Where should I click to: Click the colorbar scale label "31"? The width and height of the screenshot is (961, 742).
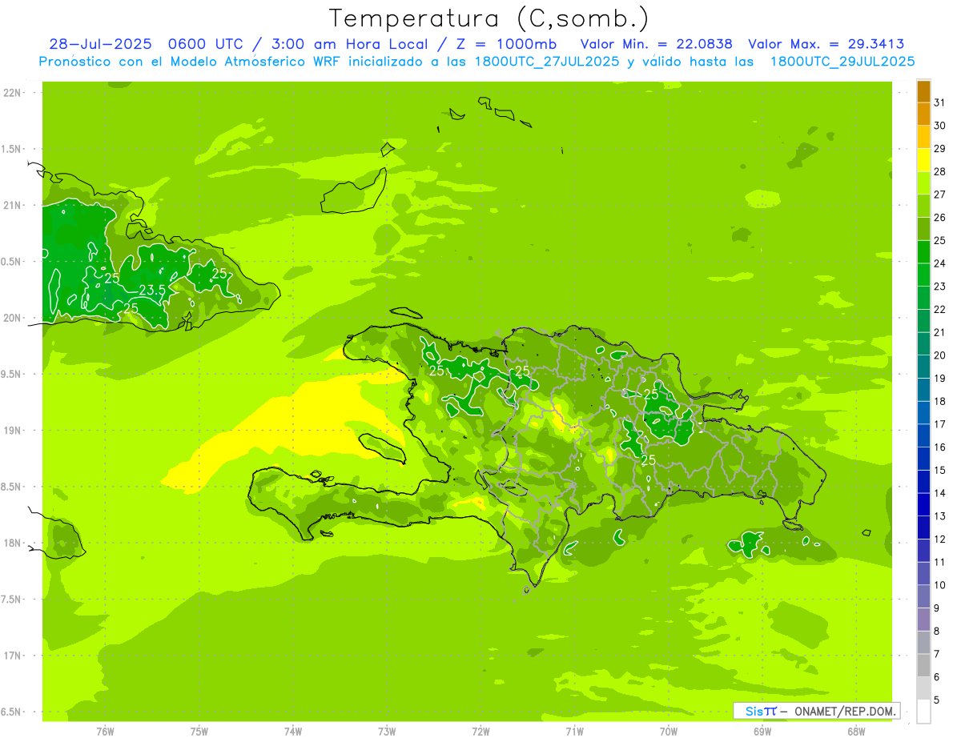pos(940,102)
